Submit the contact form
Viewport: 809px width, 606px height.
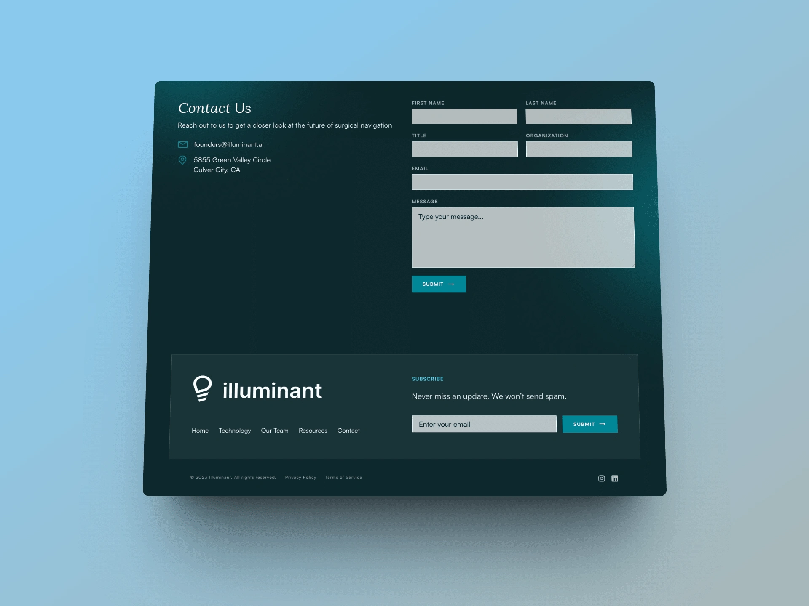[x=438, y=284]
